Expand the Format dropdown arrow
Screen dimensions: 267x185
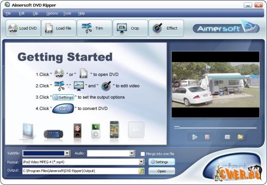click(141, 162)
